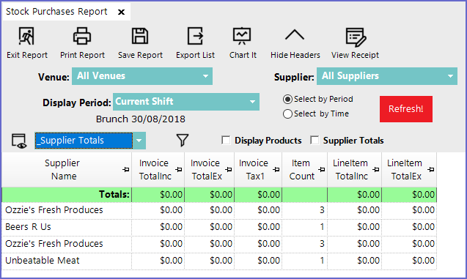This screenshot has height=279, width=467.
Task: Click the red Refresh! button
Action: (406, 109)
